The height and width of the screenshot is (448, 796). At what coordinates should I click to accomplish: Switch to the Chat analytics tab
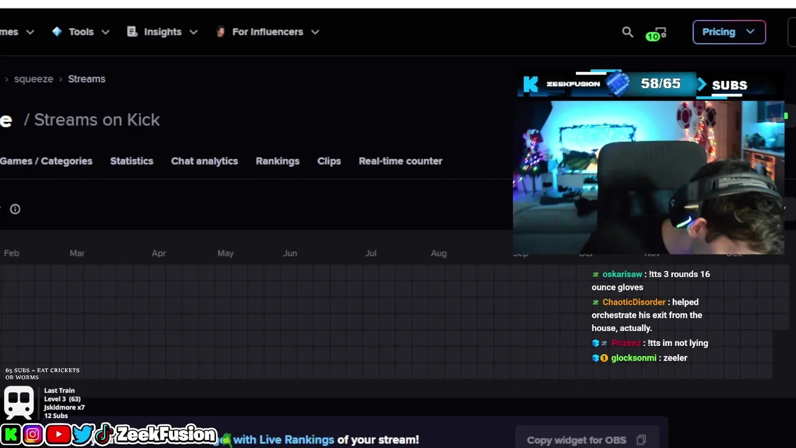[204, 161]
